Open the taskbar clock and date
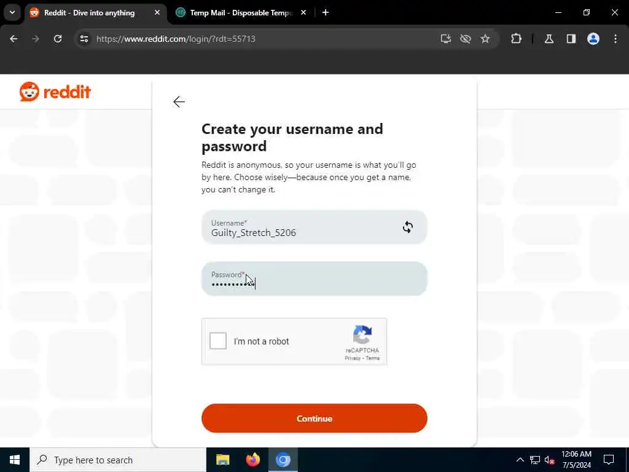Image resolution: width=629 pixels, height=472 pixels. 576,460
